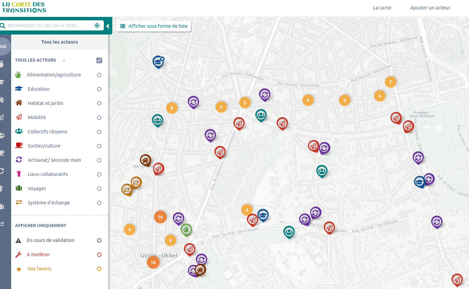
Task: Focus the Recherchez un lieu search field
Action: [49, 26]
